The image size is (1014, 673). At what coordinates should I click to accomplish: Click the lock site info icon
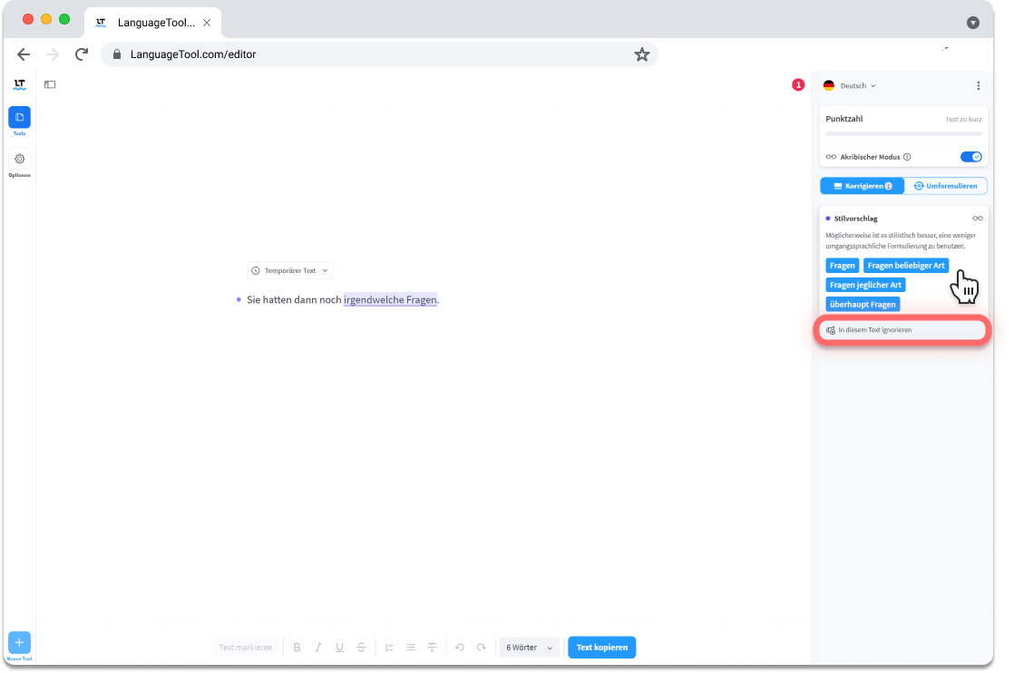click(x=117, y=54)
